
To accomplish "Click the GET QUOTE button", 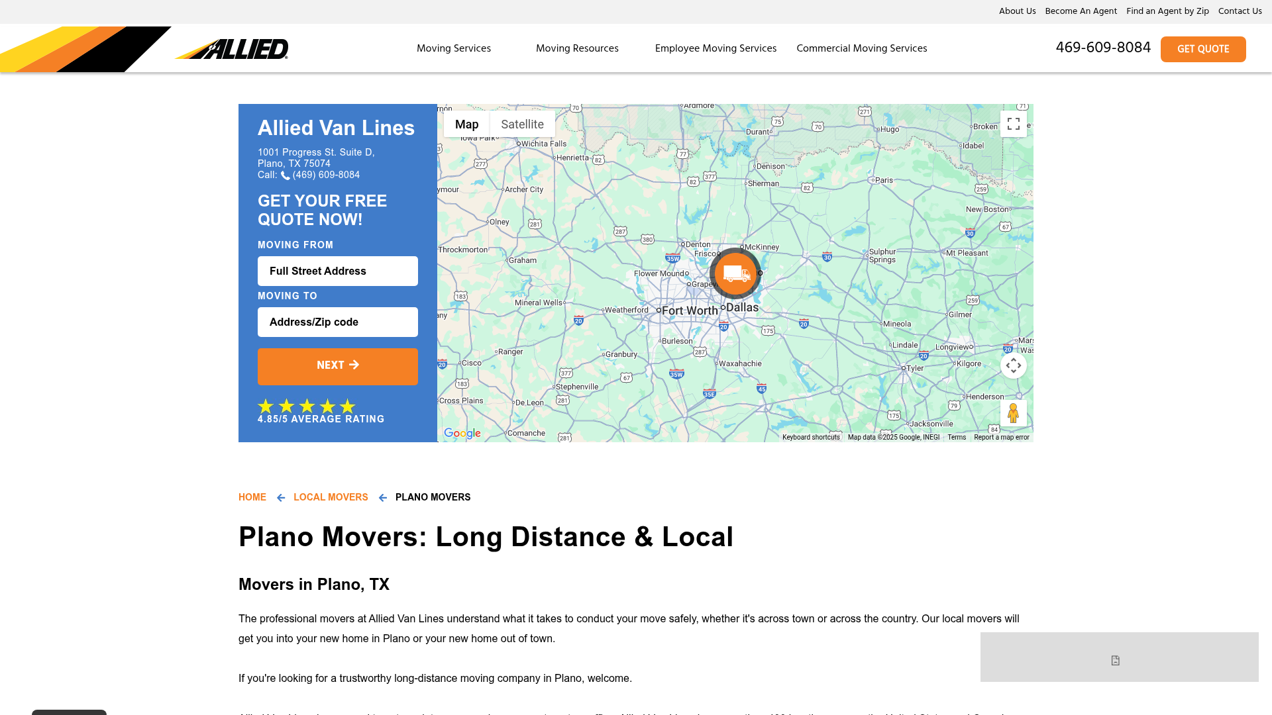I will tap(1203, 49).
